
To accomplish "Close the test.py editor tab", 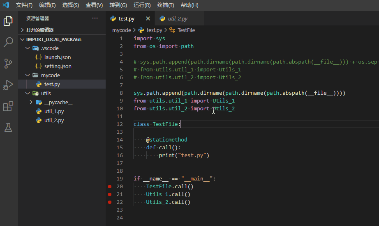I will point(148,18).
